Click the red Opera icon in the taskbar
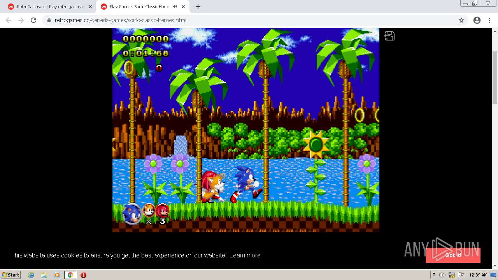The image size is (498, 280). click(x=83, y=275)
